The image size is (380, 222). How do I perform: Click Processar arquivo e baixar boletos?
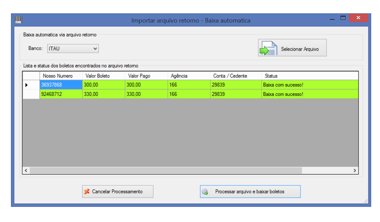(250, 191)
